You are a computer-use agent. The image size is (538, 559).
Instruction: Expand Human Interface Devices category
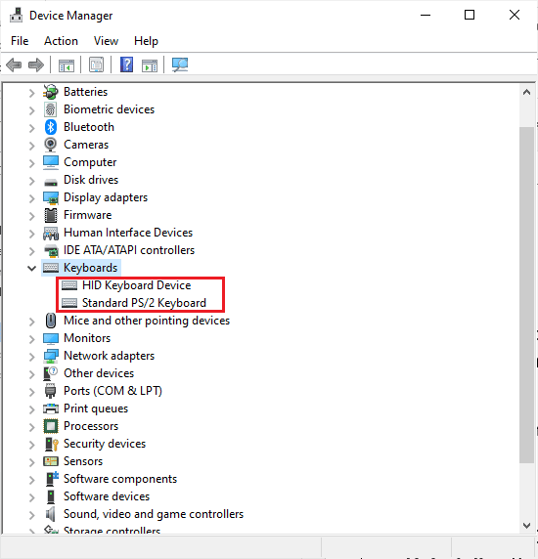pos(31,234)
